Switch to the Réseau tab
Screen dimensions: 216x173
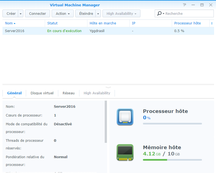pyautogui.click(x=68, y=93)
